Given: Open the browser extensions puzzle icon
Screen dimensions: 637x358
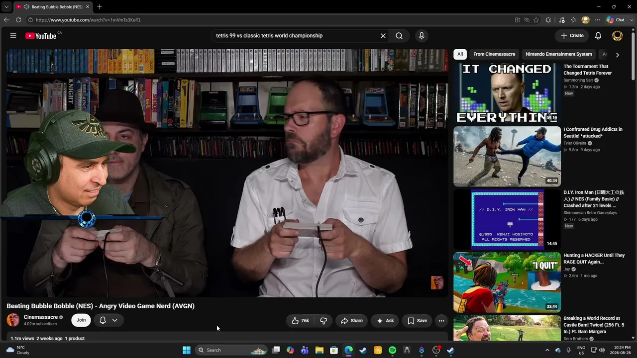Looking at the screenshot, I should tap(548, 20).
